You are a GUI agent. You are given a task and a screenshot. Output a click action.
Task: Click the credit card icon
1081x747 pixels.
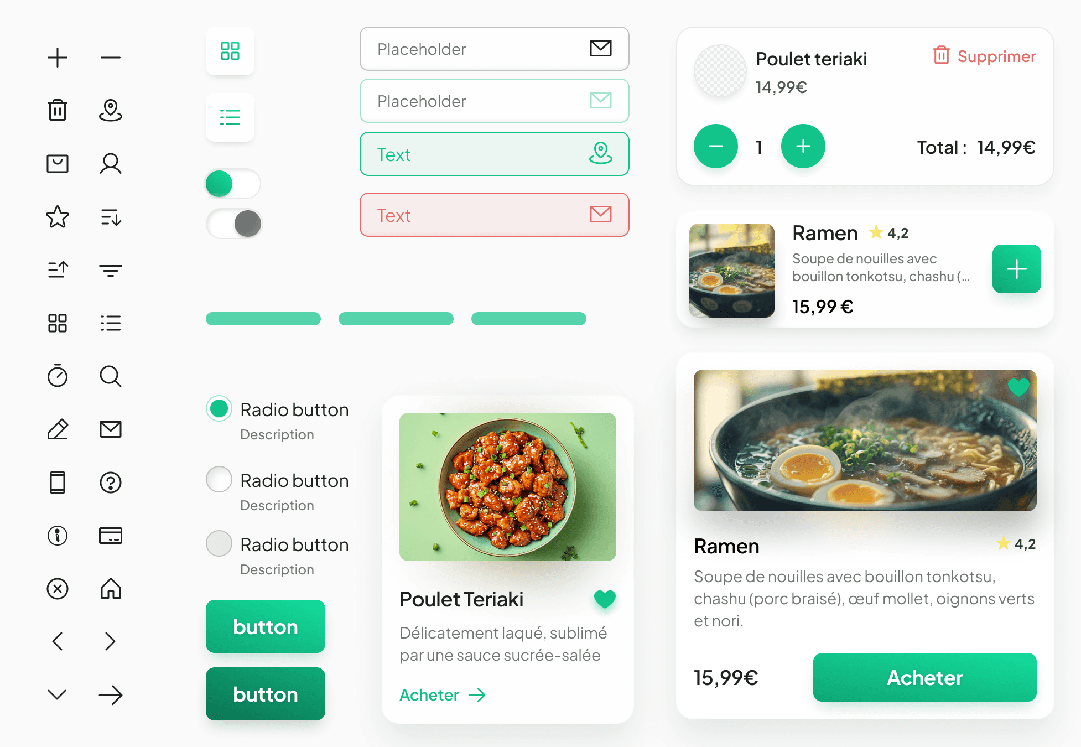pos(111,535)
